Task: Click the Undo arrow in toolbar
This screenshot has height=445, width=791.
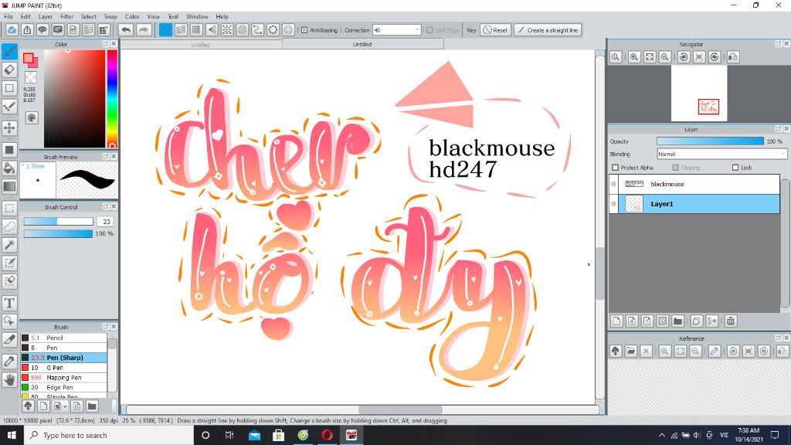Action: click(126, 30)
